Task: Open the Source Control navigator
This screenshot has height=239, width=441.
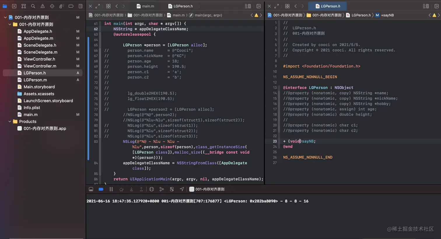Action: pos(14,6)
